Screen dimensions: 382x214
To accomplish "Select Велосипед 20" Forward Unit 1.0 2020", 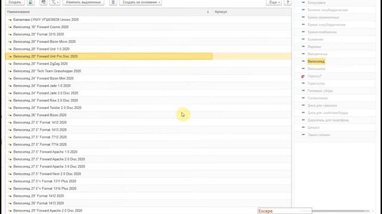I will pyautogui.click(x=148, y=49).
